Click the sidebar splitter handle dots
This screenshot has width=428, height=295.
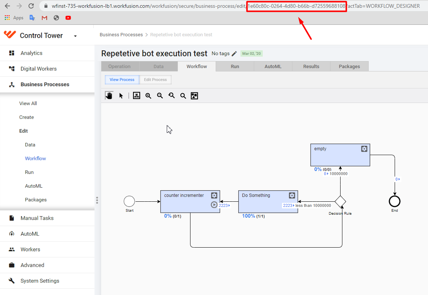coord(97,200)
